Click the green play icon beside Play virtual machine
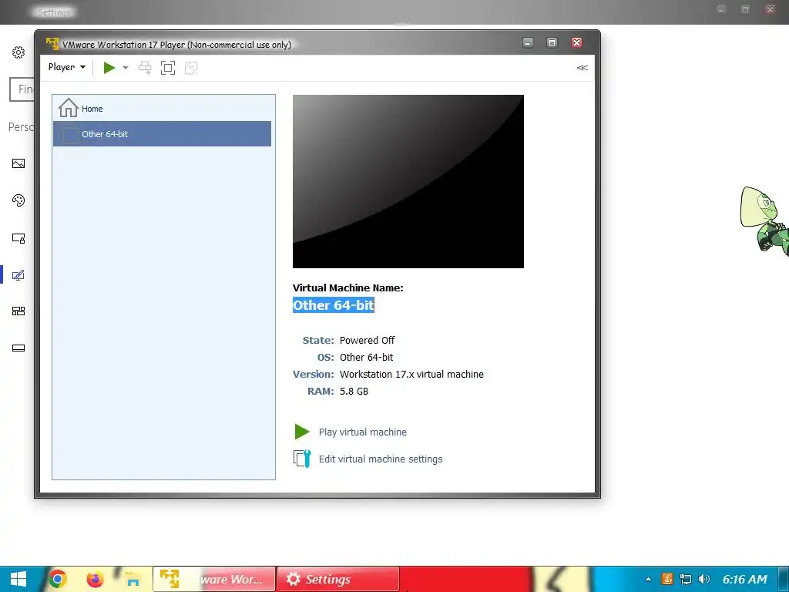Image resolution: width=789 pixels, height=592 pixels. click(x=302, y=432)
